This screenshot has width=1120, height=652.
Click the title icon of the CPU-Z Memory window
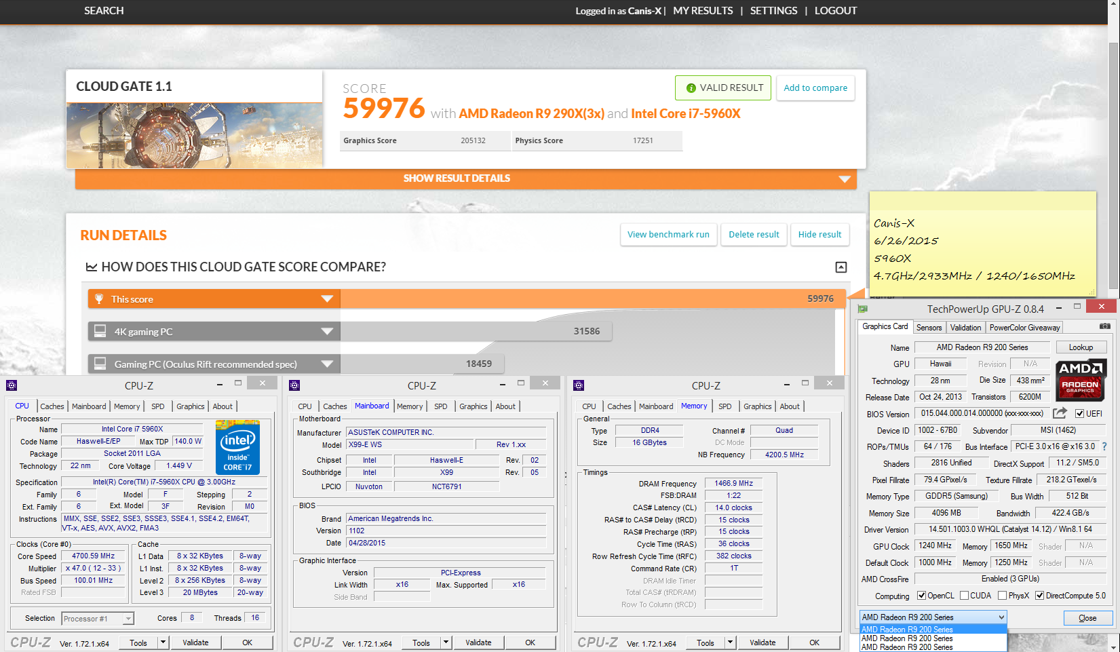579,385
